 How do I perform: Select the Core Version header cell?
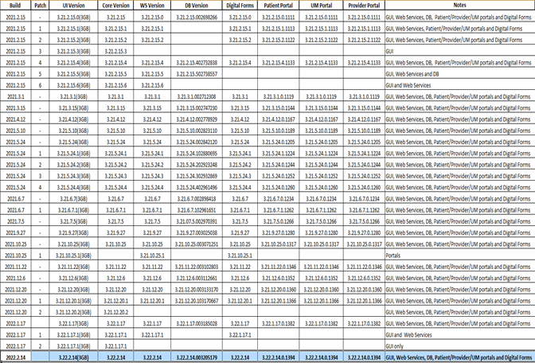pos(115,4)
